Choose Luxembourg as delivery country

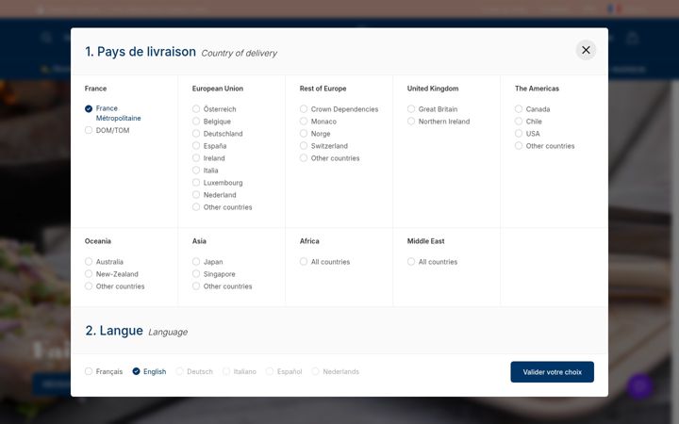[x=218, y=183]
